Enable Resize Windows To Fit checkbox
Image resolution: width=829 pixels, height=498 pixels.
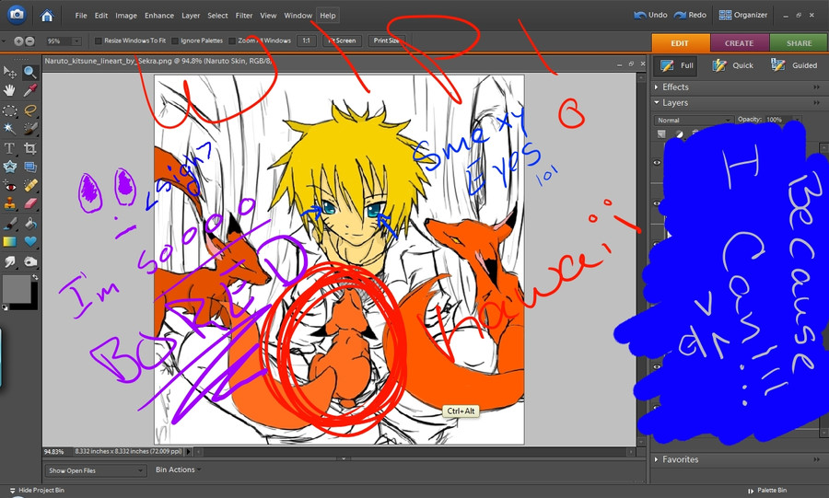click(98, 41)
